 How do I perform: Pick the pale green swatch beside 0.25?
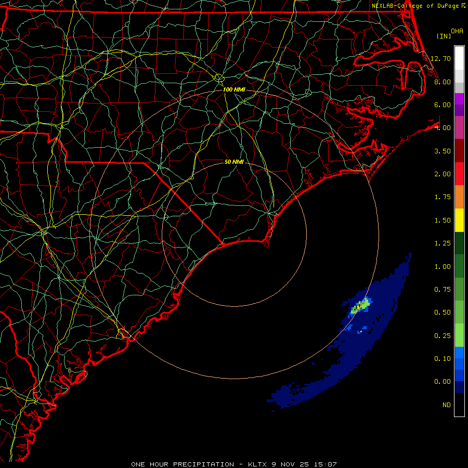click(x=459, y=335)
